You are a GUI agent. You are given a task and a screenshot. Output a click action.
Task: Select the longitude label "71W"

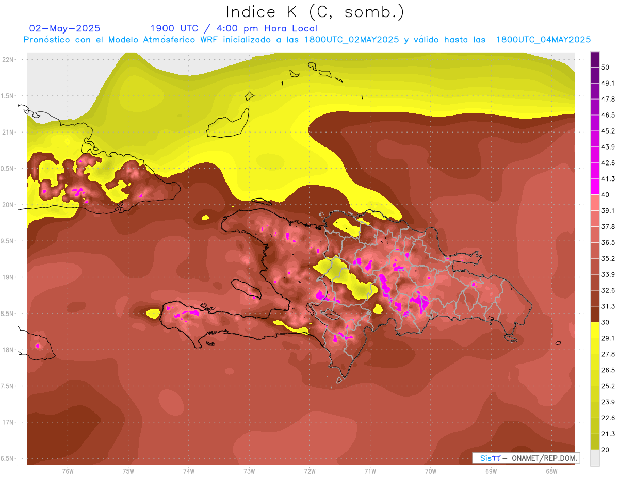[370, 471]
